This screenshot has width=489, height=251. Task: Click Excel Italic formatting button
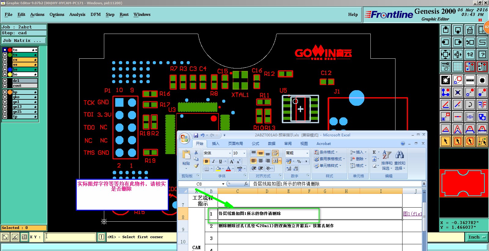[213, 161]
